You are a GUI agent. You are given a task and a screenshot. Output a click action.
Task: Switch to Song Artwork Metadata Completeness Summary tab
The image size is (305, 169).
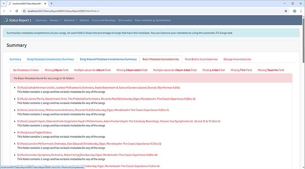coord(108,59)
